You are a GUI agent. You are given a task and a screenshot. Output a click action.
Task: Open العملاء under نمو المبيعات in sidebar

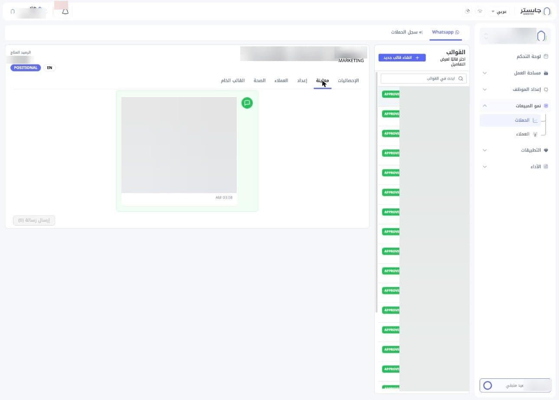[x=523, y=134]
